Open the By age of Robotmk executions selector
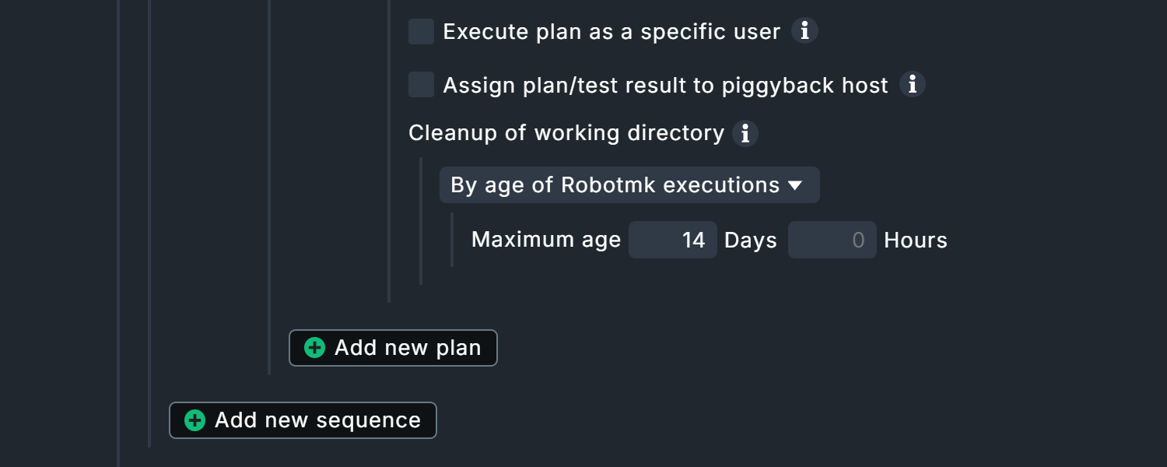The width and height of the screenshot is (1167, 467). pyautogui.click(x=629, y=185)
